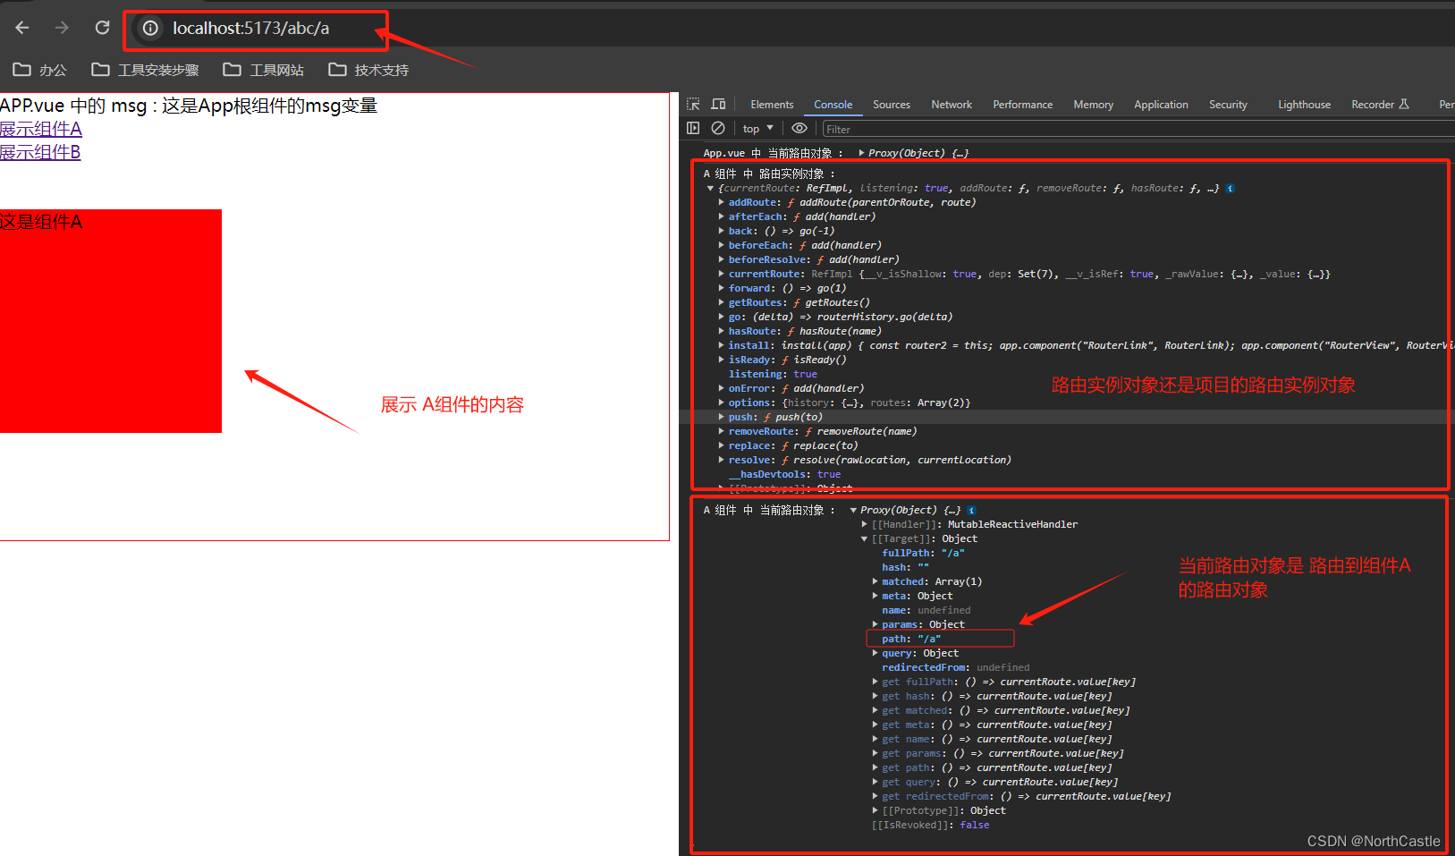
Task: Open the Lighthouse tab
Action: (x=1304, y=105)
